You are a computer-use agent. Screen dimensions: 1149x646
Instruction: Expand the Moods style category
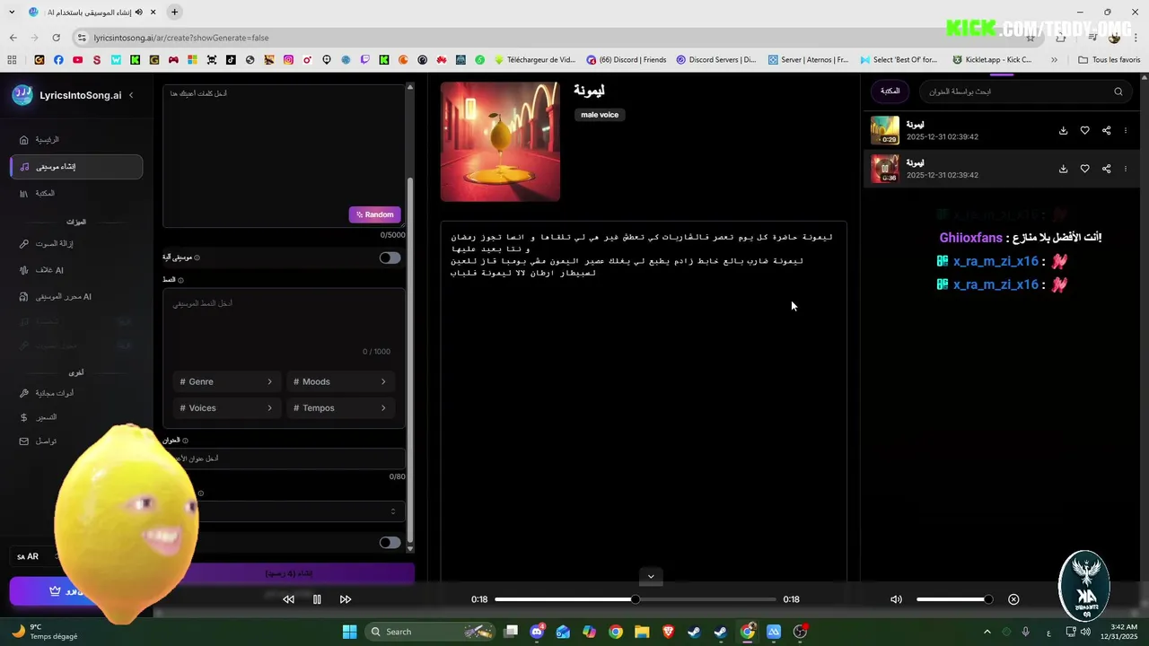pyautogui.click(x=339, y=381)
